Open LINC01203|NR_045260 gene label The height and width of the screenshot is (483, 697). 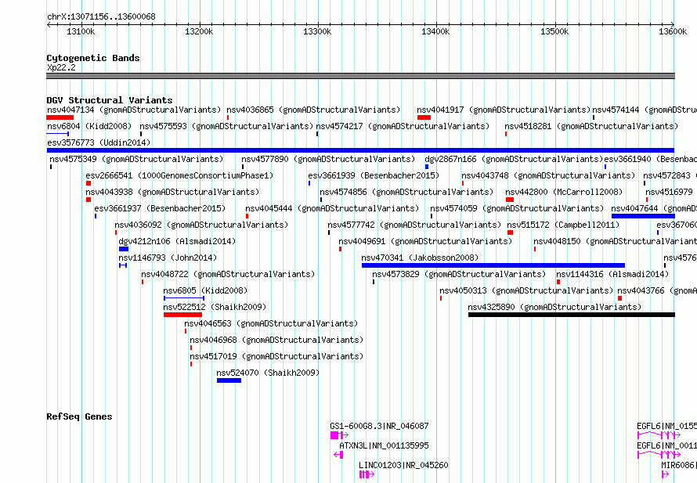(x=403, y=465)
